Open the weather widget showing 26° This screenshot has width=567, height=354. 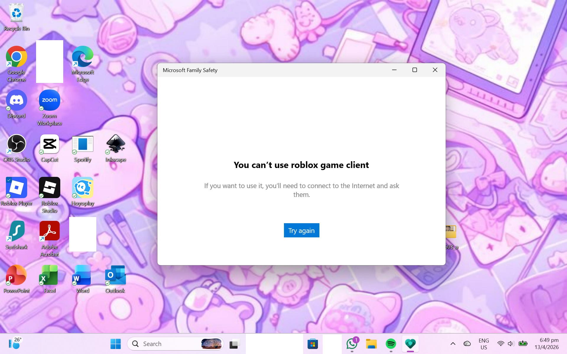[x=15, y=343]
